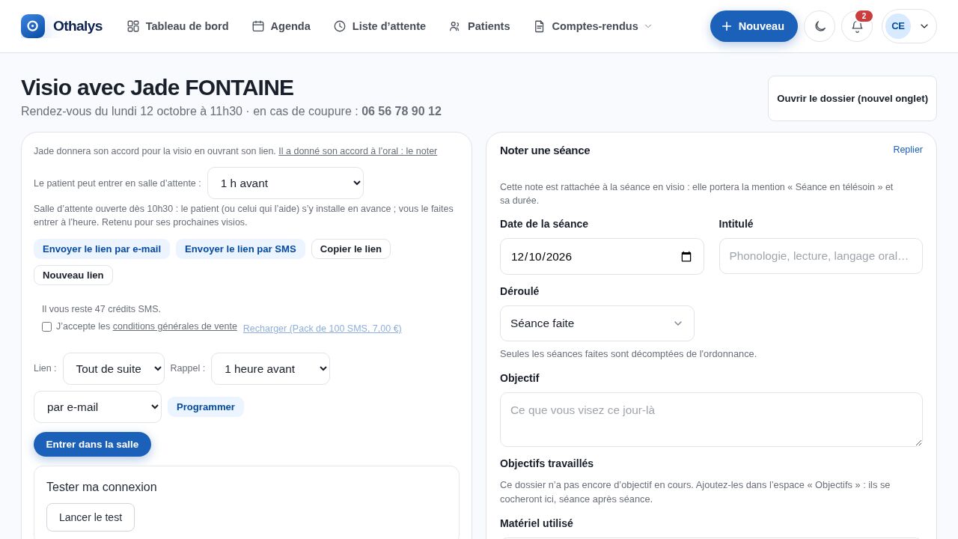Expand the Comptes-rendus menu
Screen dimensions: 958x539
[x=593, y=26]
